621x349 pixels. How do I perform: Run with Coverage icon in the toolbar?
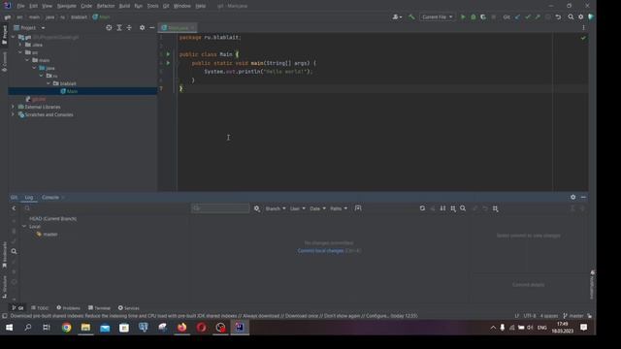(483, 17)
